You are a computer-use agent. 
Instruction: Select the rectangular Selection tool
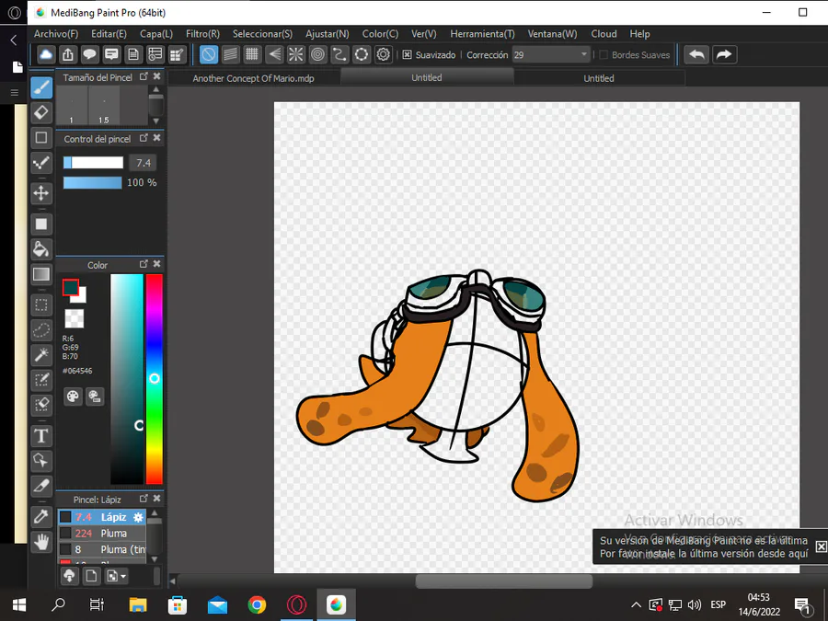[41, 305]
